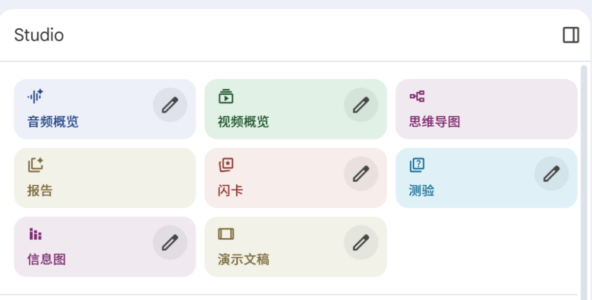
Task: Click the edit pencil on 信息图
Action: [x=170, y=243]
